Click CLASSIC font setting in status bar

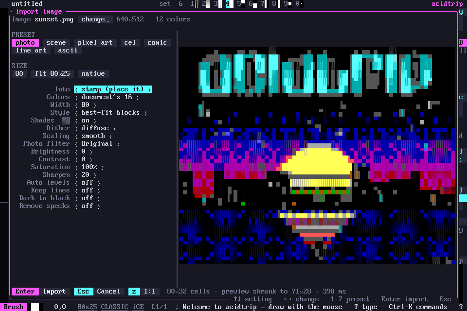pos(115,307)
